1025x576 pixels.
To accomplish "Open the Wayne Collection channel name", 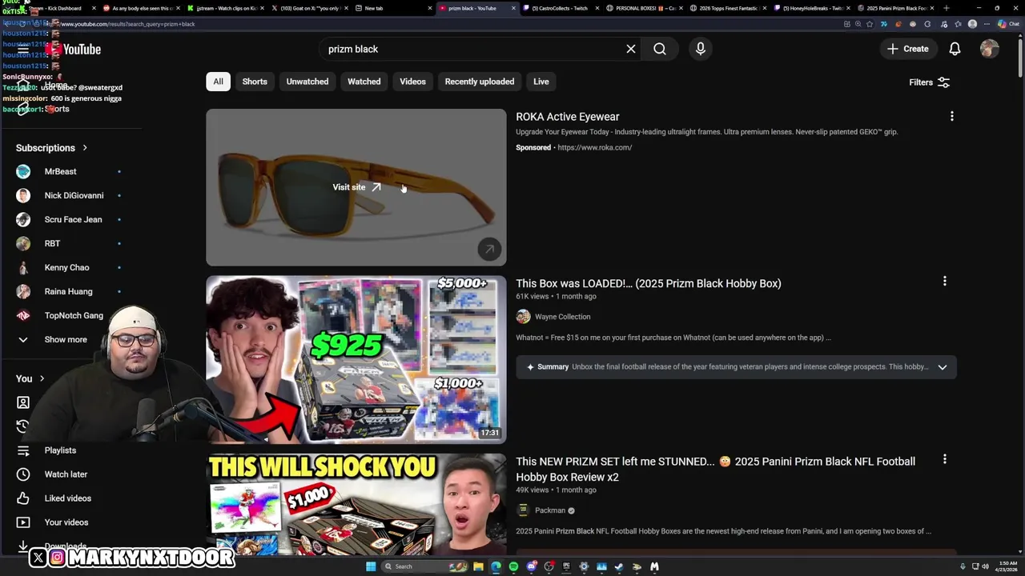I will 563,317.
